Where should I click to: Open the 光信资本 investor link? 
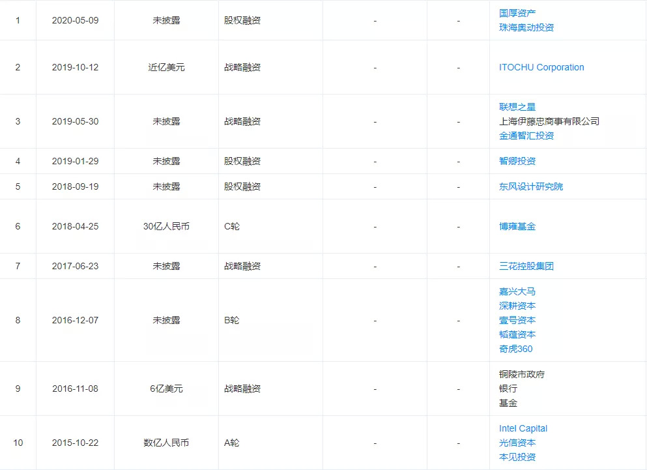pyautogui.click(x=517, y=443)
